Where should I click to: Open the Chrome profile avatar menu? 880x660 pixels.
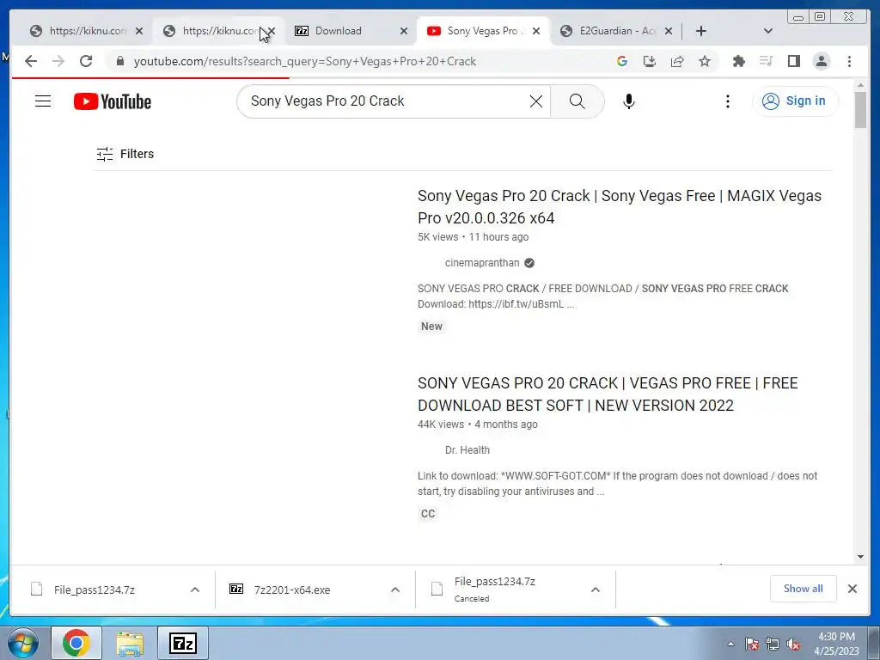pos(822,61)
